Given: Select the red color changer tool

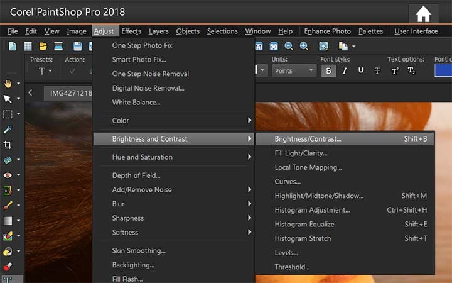Looking at the screenshot, I should (8, 266).
